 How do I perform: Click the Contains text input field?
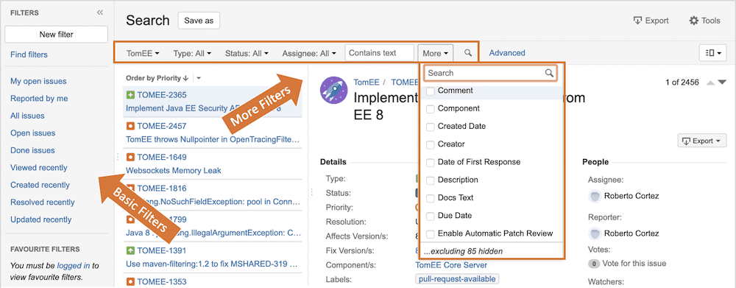[x=379, y=53]
